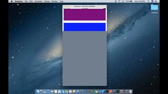
Task: Launch Microsoft Word from the dock
Action: pyautogui.click(x=85, y=91)
